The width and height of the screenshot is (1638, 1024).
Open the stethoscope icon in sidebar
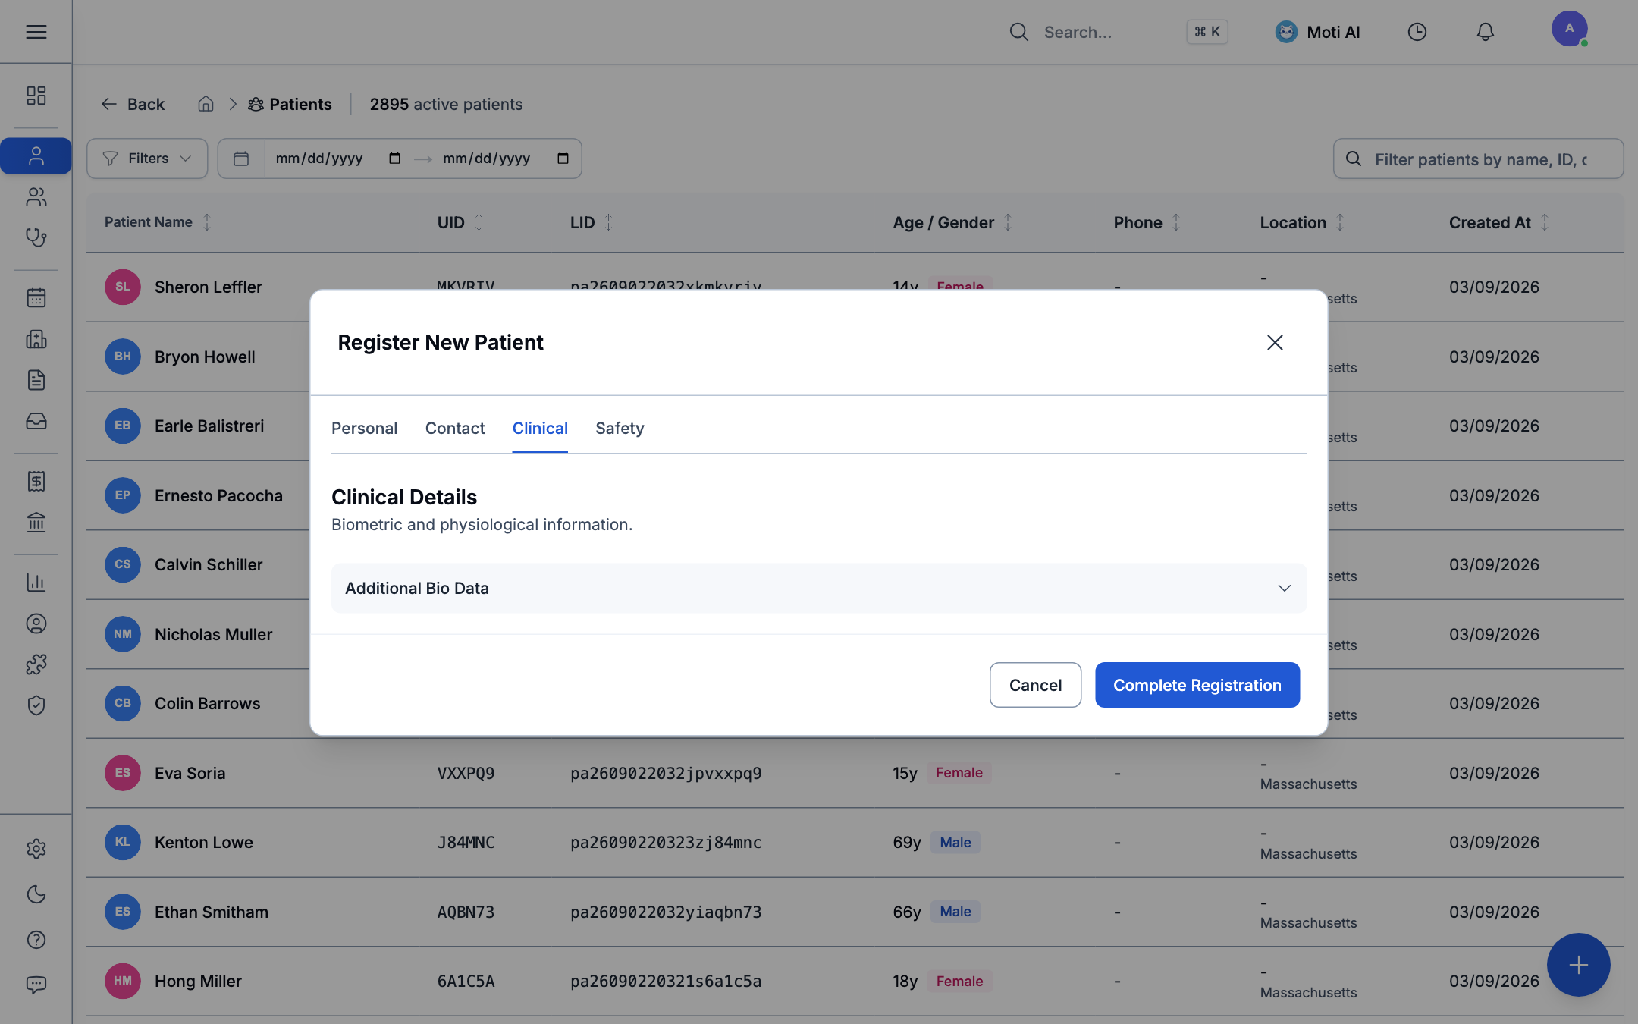[x=36, y=237]
